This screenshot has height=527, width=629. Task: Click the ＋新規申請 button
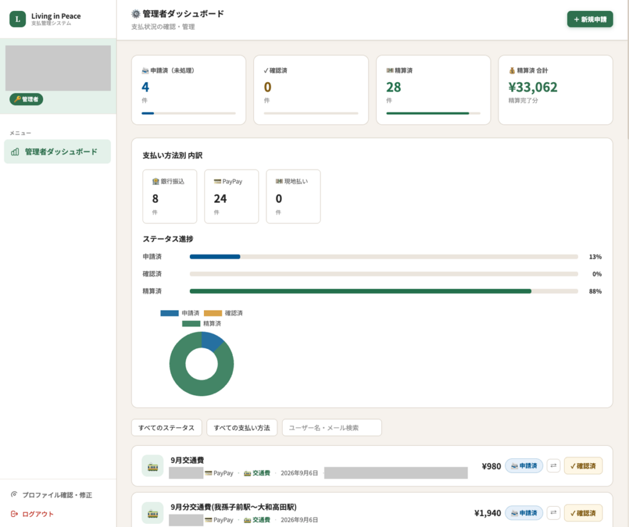click(x=590, y=19)
